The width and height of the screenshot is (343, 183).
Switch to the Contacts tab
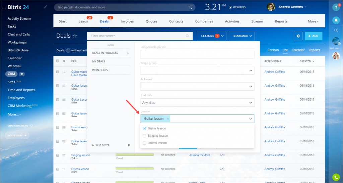click(176, 21)
